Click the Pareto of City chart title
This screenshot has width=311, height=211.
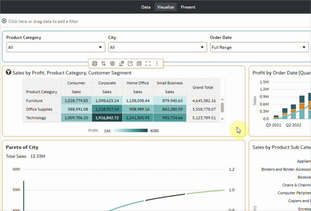(x=22, y=147)
